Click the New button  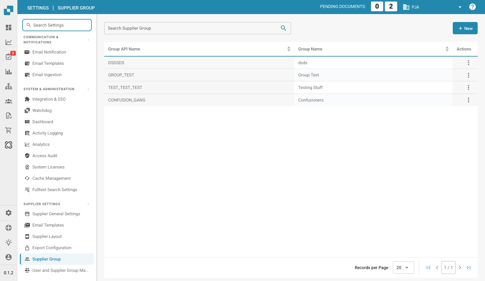click(x=465, y=28)
